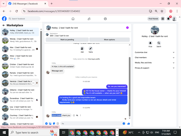
Task: Open the Home feed icon
Action: click(73, 19)
